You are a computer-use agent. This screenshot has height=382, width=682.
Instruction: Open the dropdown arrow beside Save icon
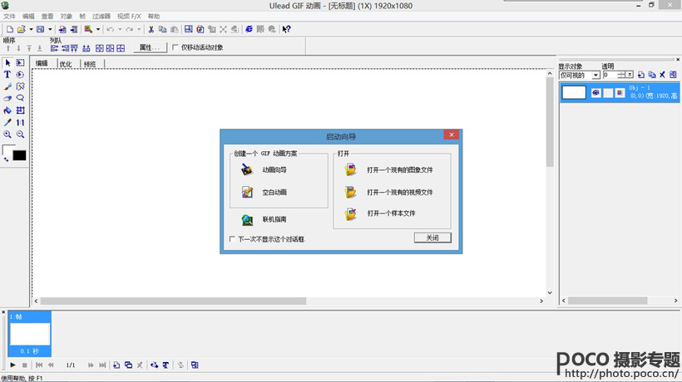[50, 29]
